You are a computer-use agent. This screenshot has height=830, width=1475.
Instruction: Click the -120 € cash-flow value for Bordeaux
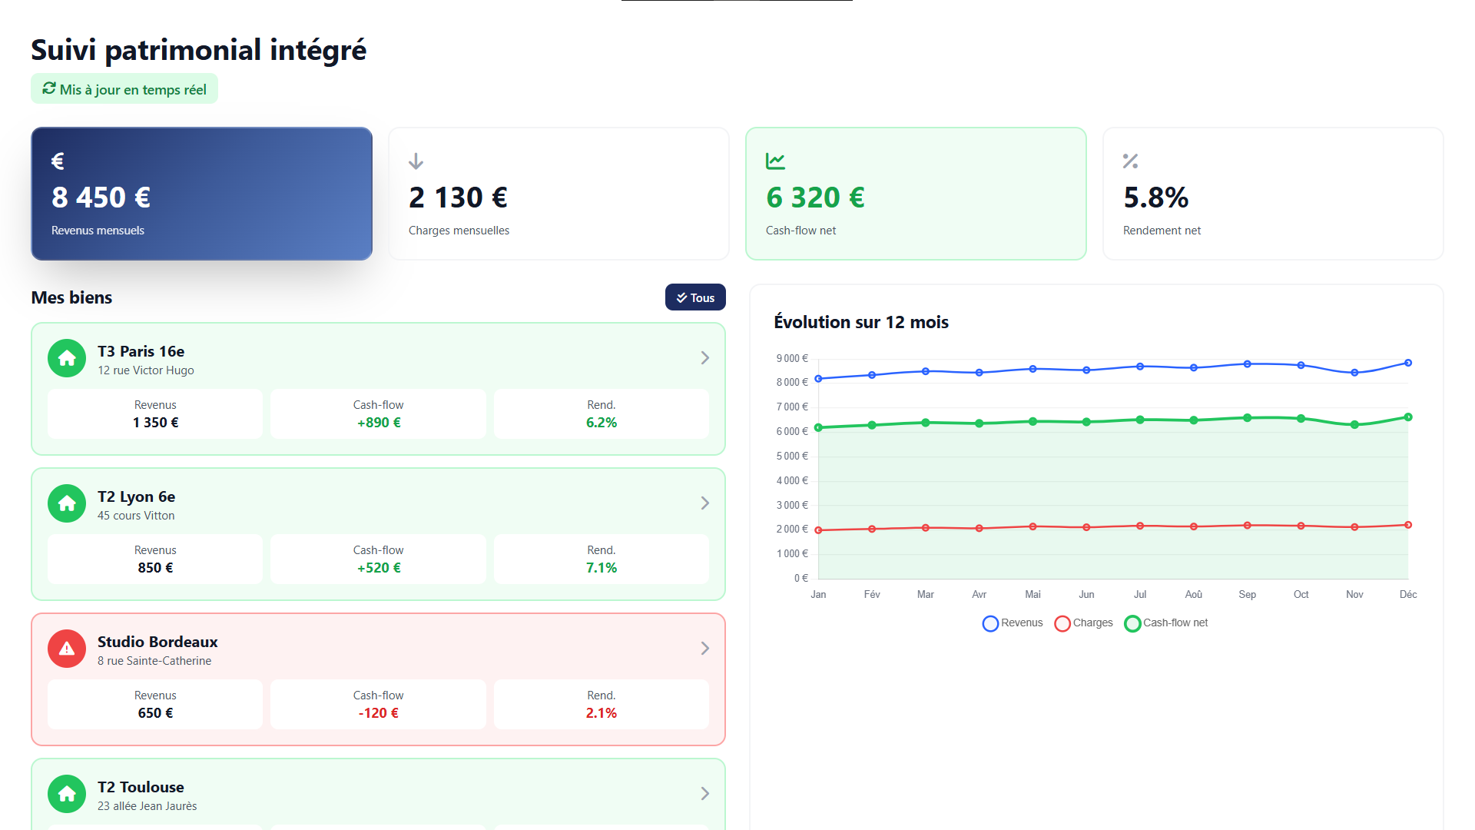(378, 713)
